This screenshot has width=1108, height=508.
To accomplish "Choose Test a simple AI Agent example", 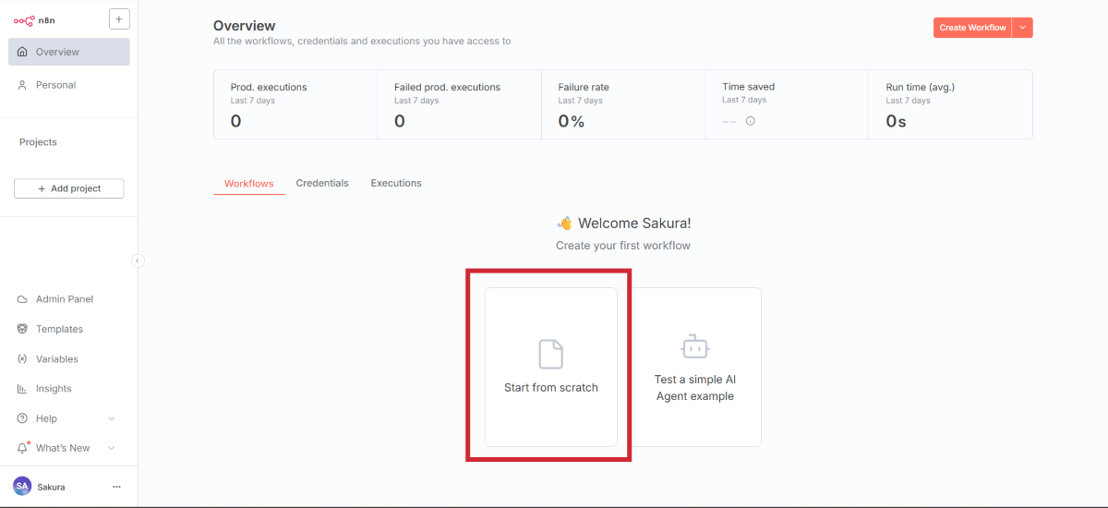I will [694, 367].
